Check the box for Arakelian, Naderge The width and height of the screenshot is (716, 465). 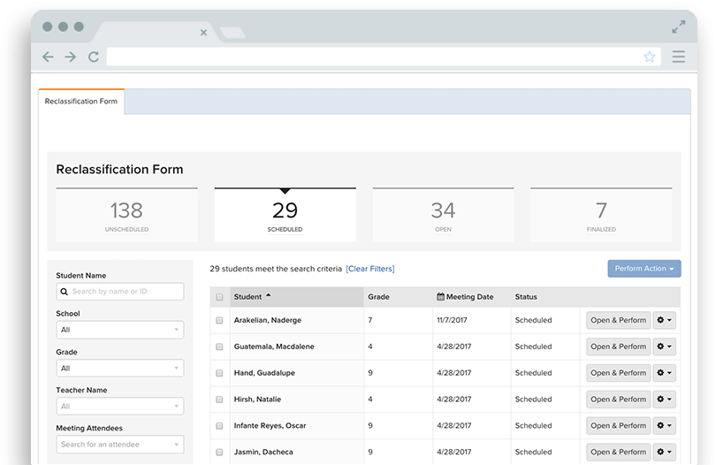click(x=219, y=320)
